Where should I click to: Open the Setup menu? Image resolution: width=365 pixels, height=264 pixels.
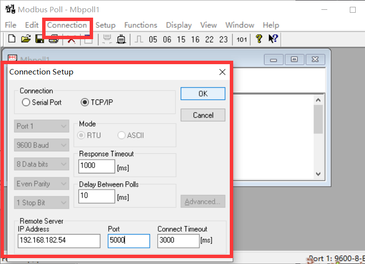[105, 25]
